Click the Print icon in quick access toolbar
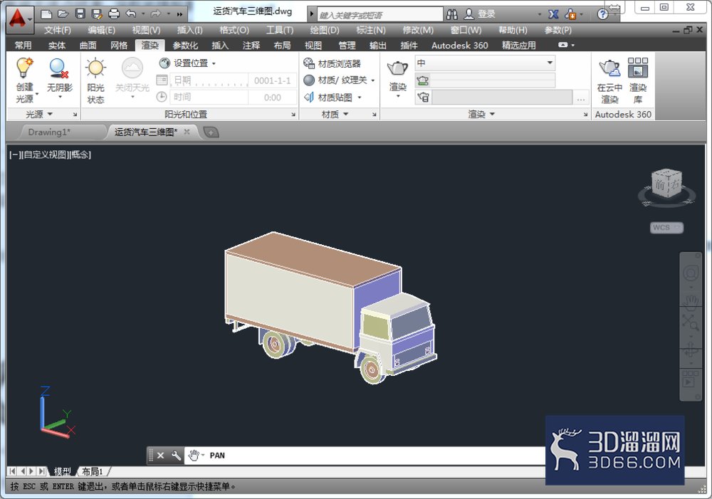 click(x=114, y=14)
